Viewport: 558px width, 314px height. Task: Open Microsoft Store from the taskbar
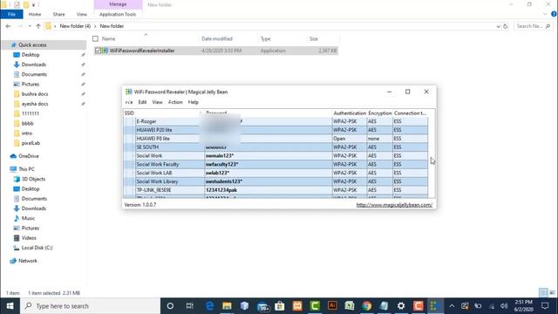click(280, 306)
